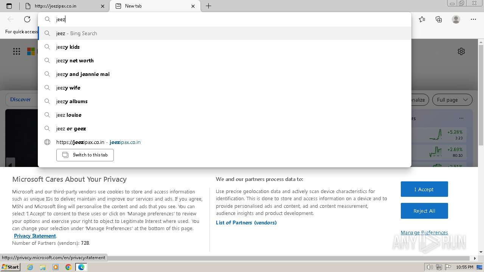Viewport: 484px width, 272px height.
Task: Launch Google Chrome from taskbar
Action: [x=68, y=267]
